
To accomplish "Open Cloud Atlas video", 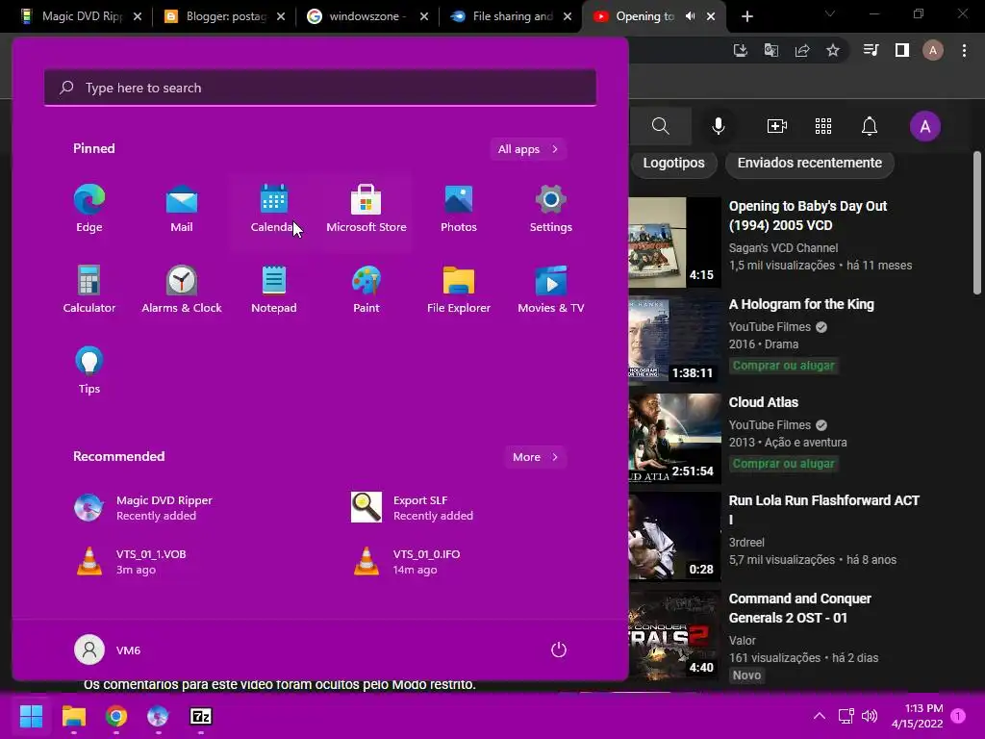I will point(763,402).
